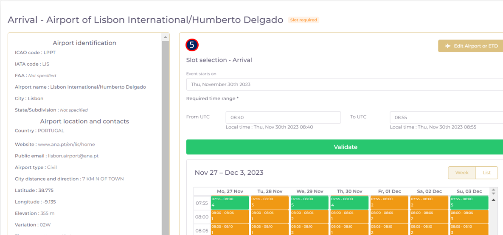Click the lisbon.airport@ana.pt email link

73,156
